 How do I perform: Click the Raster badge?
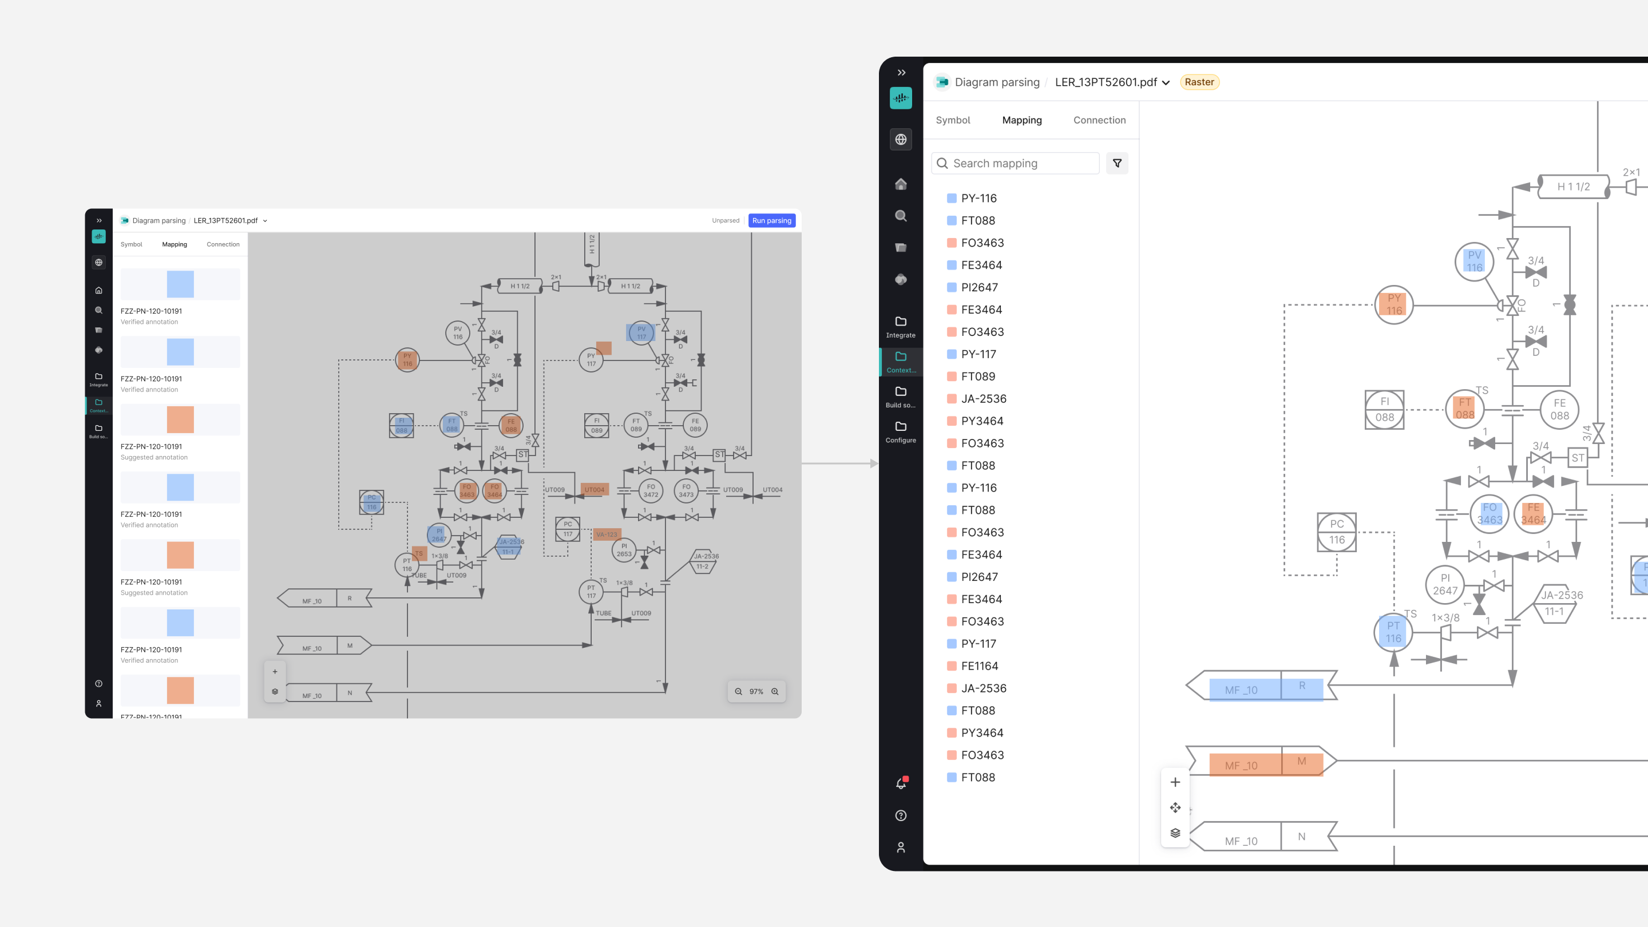click(1199, 82)
